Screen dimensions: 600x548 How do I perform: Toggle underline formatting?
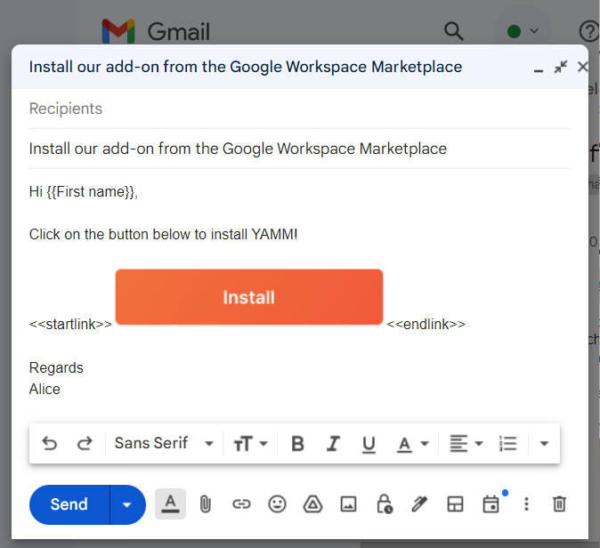point(369,444)
